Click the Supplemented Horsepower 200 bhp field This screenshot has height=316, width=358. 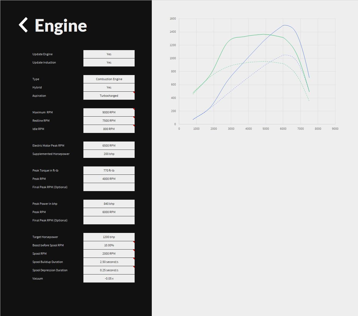click(x=109, y=154)
